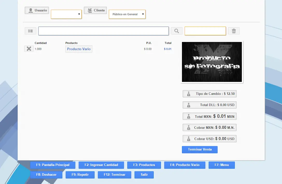Click Total DLL $ 0.00 USD box
282x184 pixels.
pyautogui.click(x=209, y=105)
